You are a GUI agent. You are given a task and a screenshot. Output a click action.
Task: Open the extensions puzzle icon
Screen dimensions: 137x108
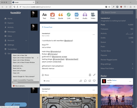pyautogui.click(x=131, y=7)
